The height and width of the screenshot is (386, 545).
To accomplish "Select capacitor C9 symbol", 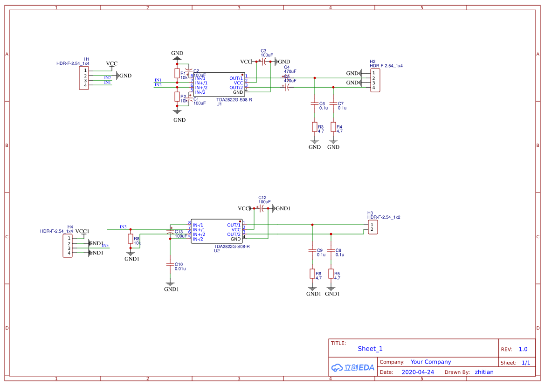I will pyautogui.click(x=312, y=250).
